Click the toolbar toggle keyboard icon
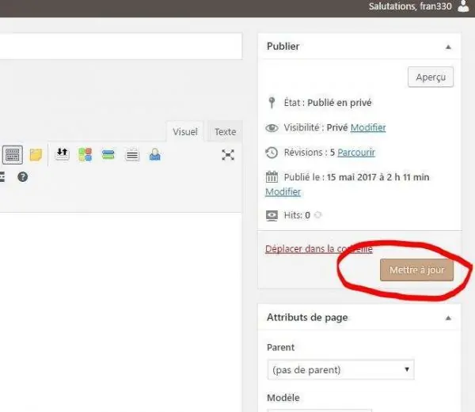Image resolution: width=475 pixels, height=412 pixels. coord(13,155)
